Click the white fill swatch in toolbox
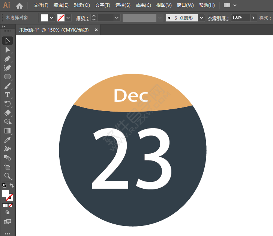 point(5,194)
